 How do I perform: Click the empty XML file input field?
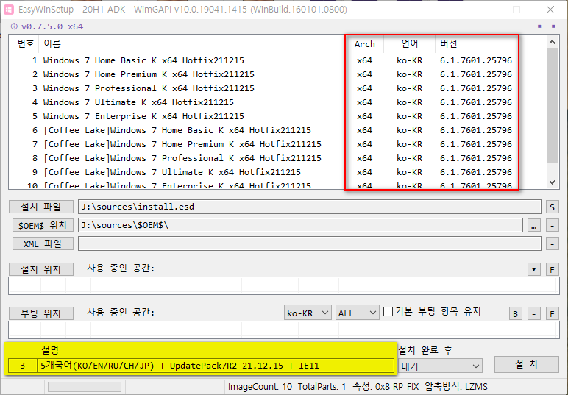tap(309, 243)
